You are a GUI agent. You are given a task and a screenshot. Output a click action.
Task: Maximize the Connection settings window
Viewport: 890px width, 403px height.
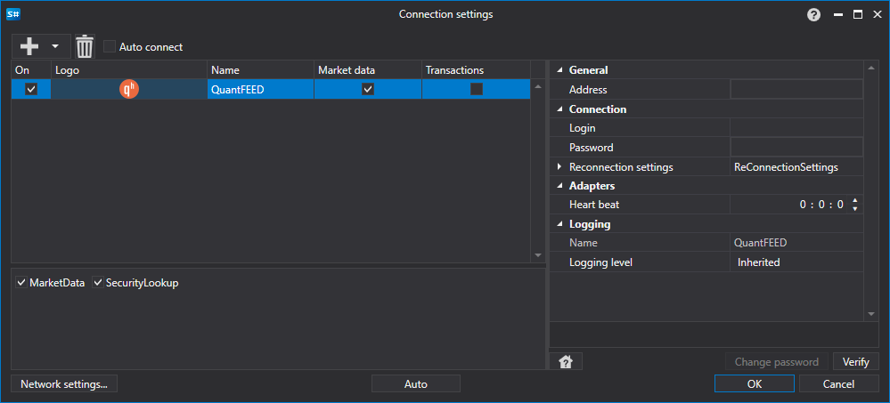pos(858,15)
